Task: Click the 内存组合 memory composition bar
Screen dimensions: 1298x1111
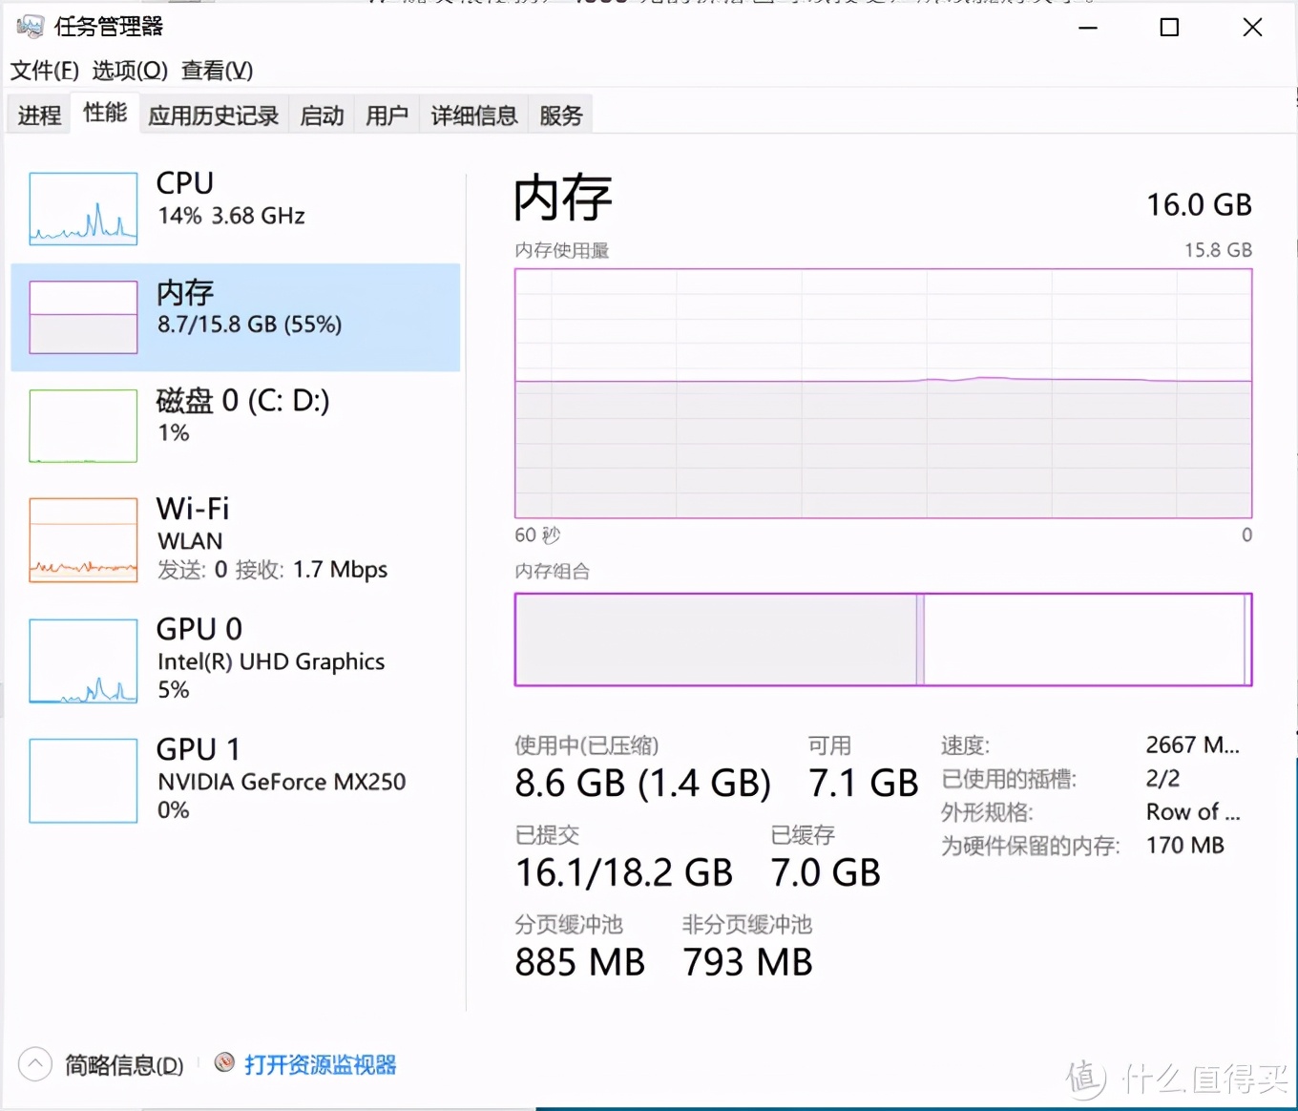Action: point(883,639)
